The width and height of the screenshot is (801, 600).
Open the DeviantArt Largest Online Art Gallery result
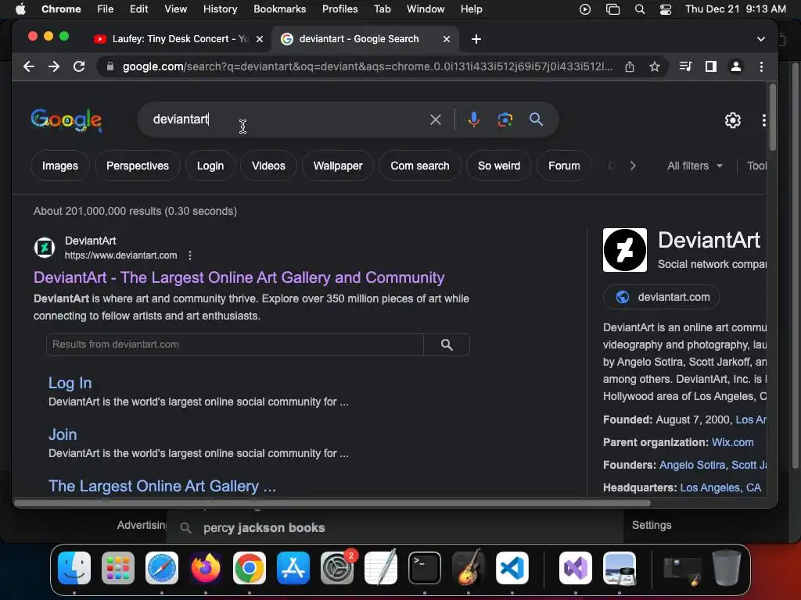click(239, 277)
